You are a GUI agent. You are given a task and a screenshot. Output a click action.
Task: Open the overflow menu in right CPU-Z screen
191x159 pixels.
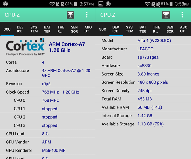click(182, 15)
